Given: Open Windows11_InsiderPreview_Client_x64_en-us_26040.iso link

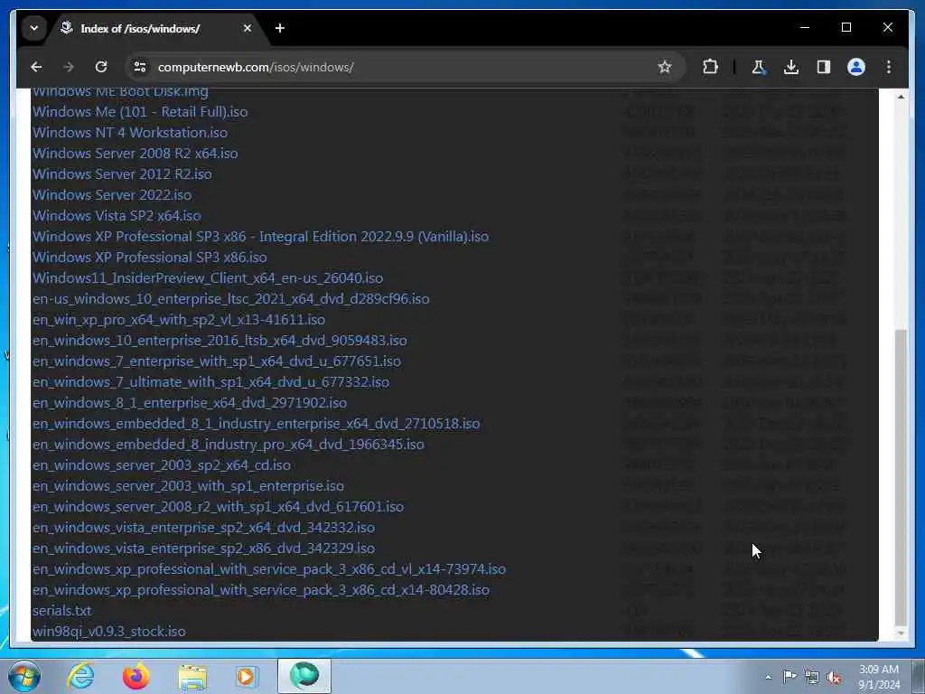Looking at the screenshot, I should (x=208, y=278).
